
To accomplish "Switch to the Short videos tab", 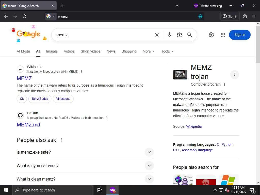I will tap(91, 51).
